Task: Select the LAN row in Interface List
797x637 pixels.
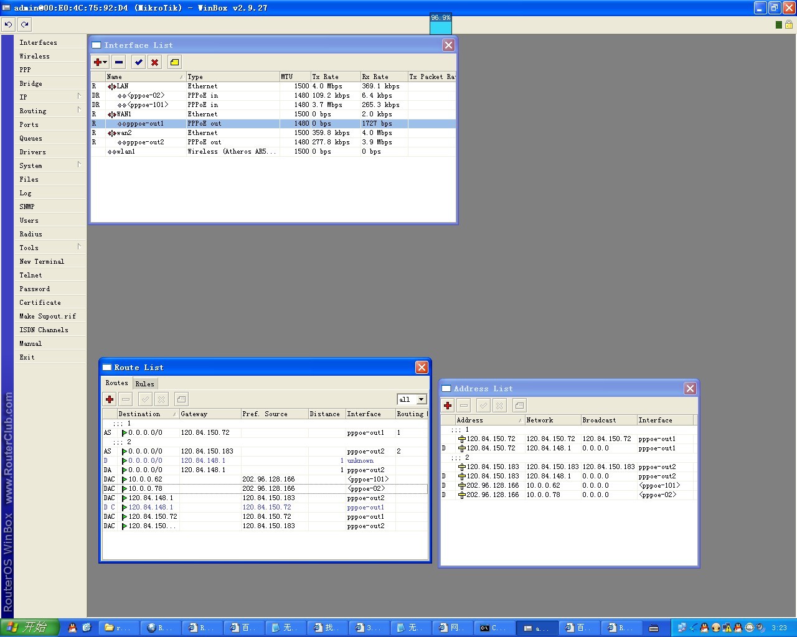Action: [273, 86]
